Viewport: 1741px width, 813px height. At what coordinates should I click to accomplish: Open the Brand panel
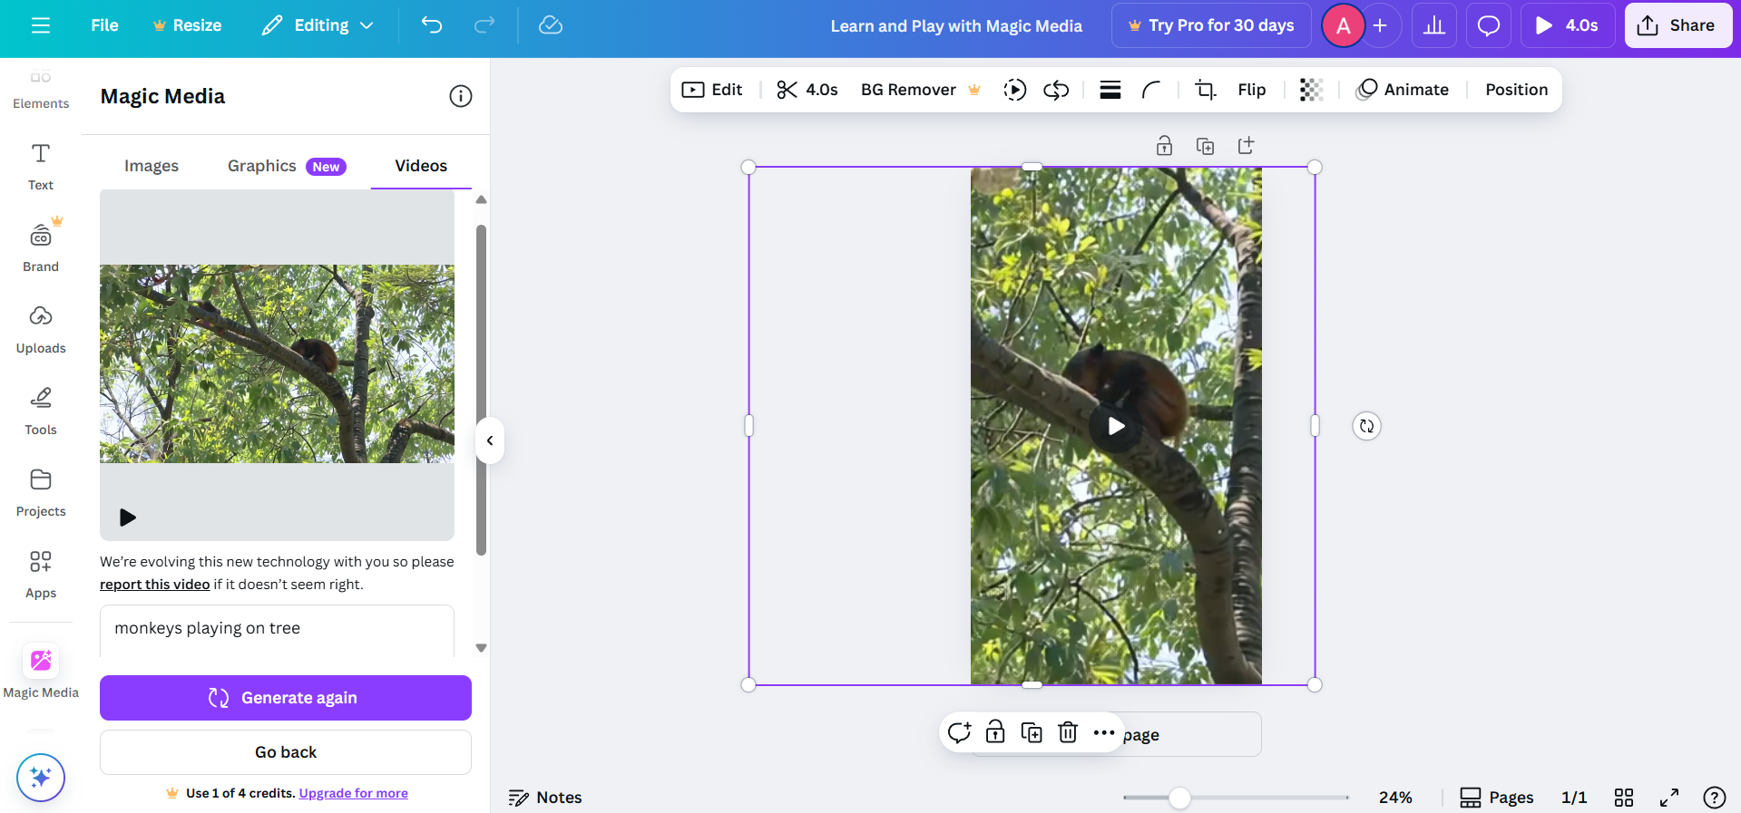coord(41,247)
